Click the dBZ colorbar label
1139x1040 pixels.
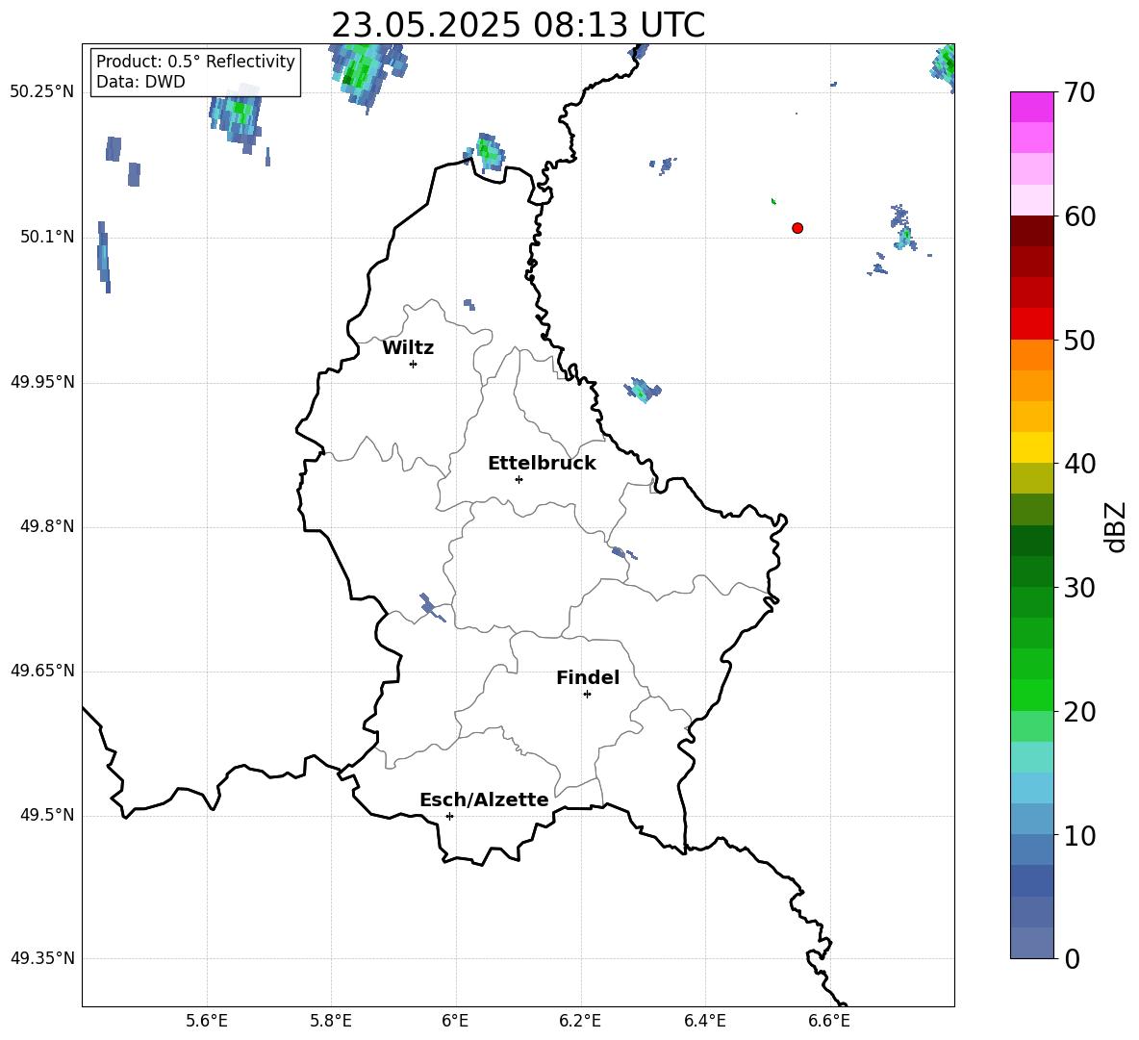(1114, 526)
